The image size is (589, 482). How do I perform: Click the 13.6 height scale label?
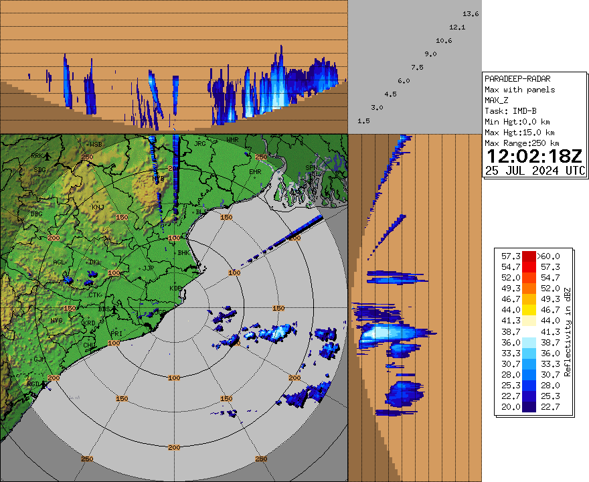471,14
